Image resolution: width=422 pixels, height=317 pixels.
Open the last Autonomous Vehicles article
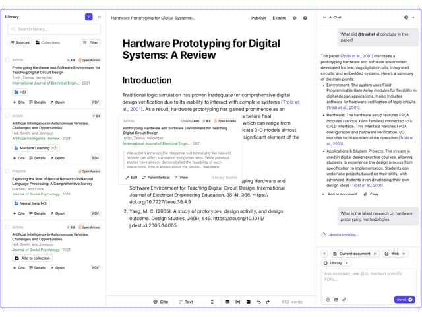57,268
